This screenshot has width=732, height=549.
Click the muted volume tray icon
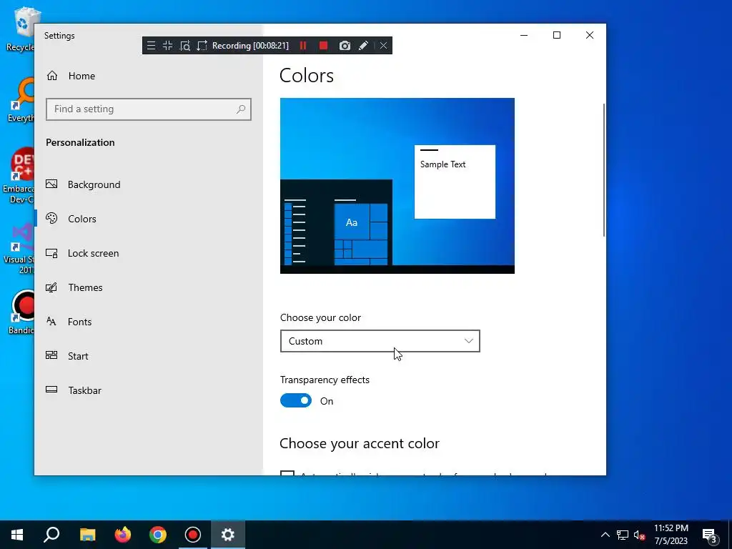[x=639, y=535]
